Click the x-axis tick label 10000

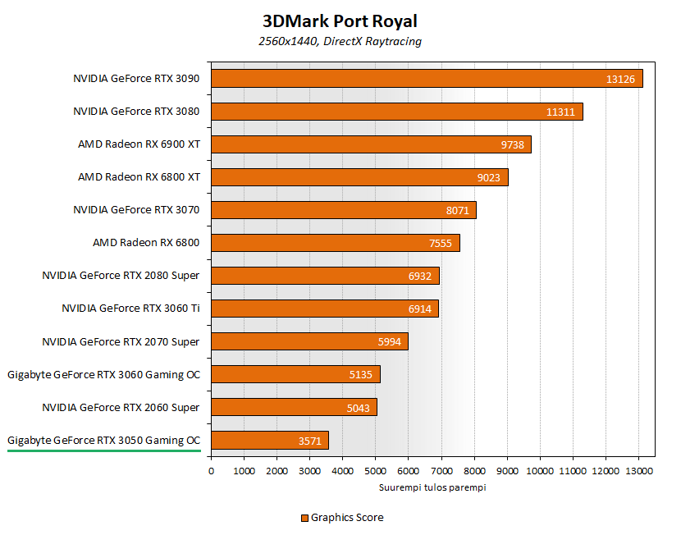click(540, 471)
